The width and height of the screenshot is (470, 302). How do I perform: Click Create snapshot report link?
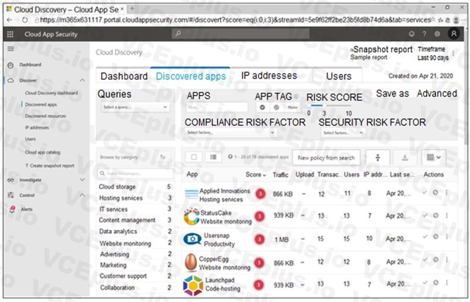[50, 165]
